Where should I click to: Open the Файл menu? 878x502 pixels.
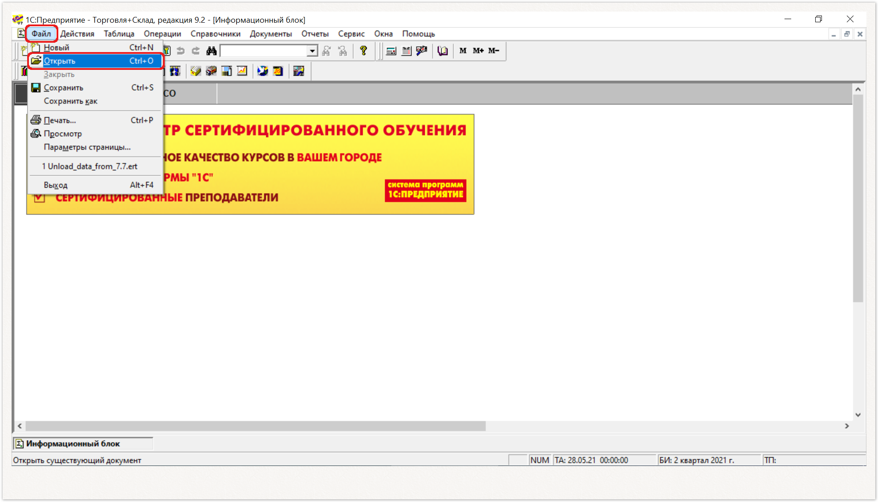41,34
